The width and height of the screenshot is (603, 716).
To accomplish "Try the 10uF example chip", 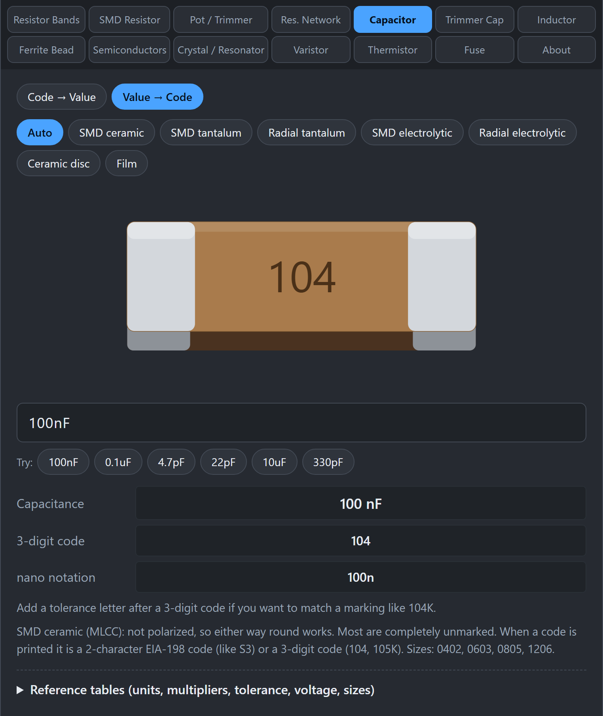I will click(x=275, y=462).
